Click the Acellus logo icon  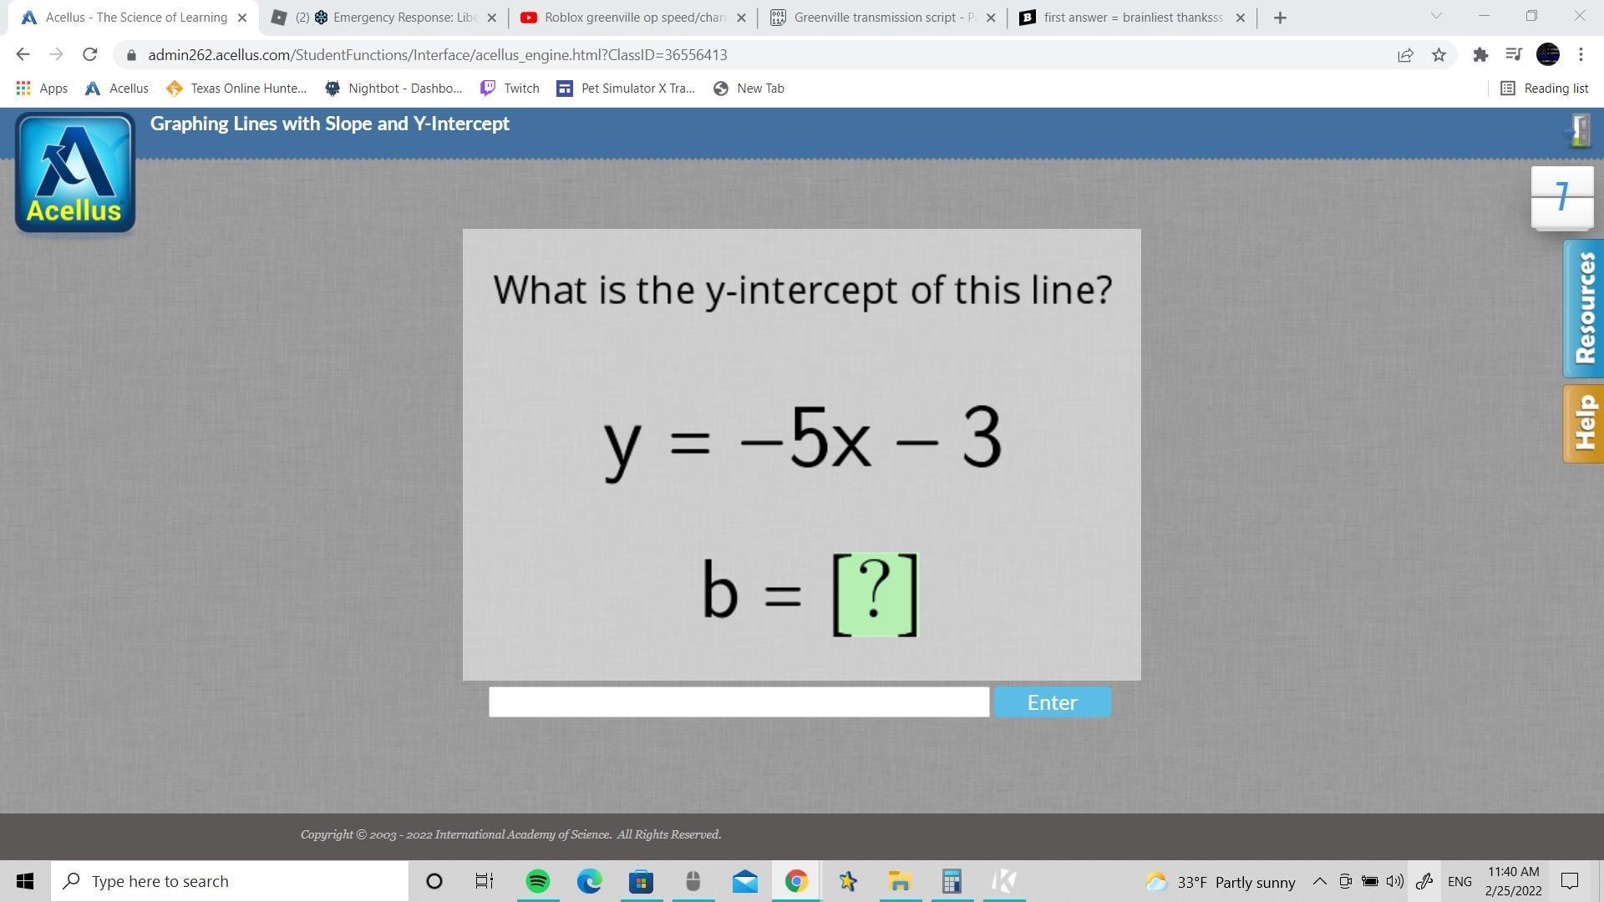75,173
